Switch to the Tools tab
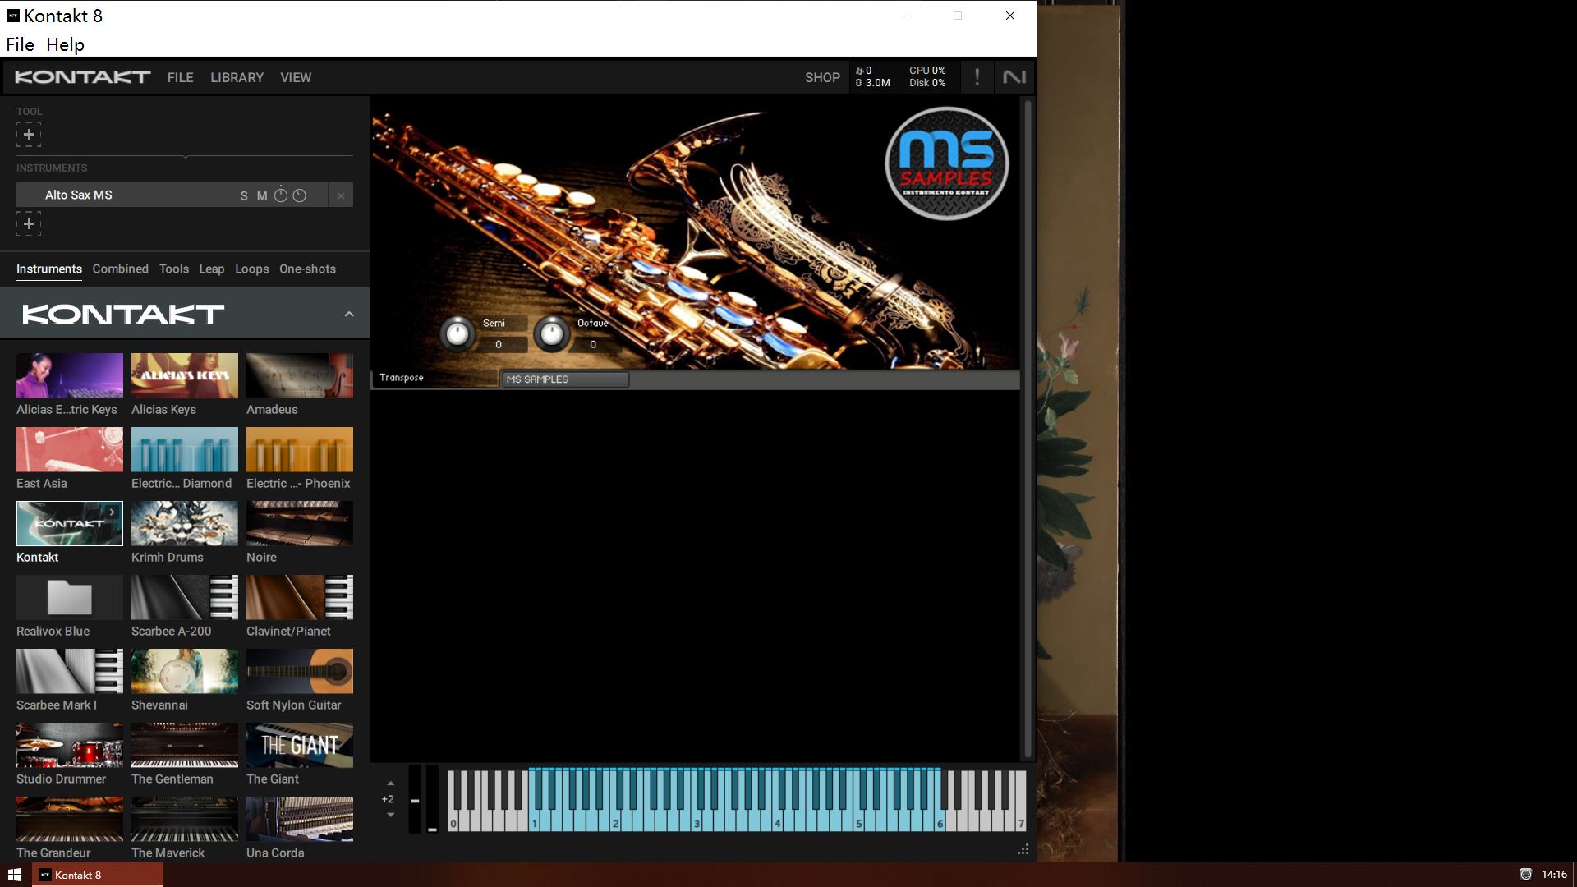Image resolution: width=1577 pixels, height=887 pixels. (174, 269)
